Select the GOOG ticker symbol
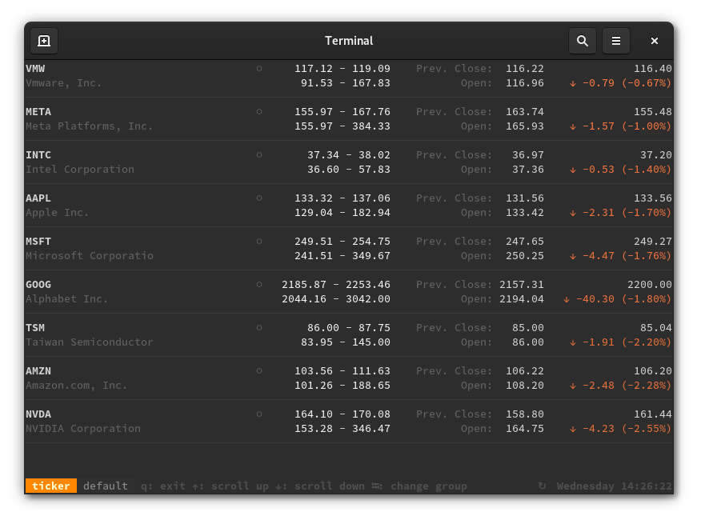701x524 pixels. 38,284
